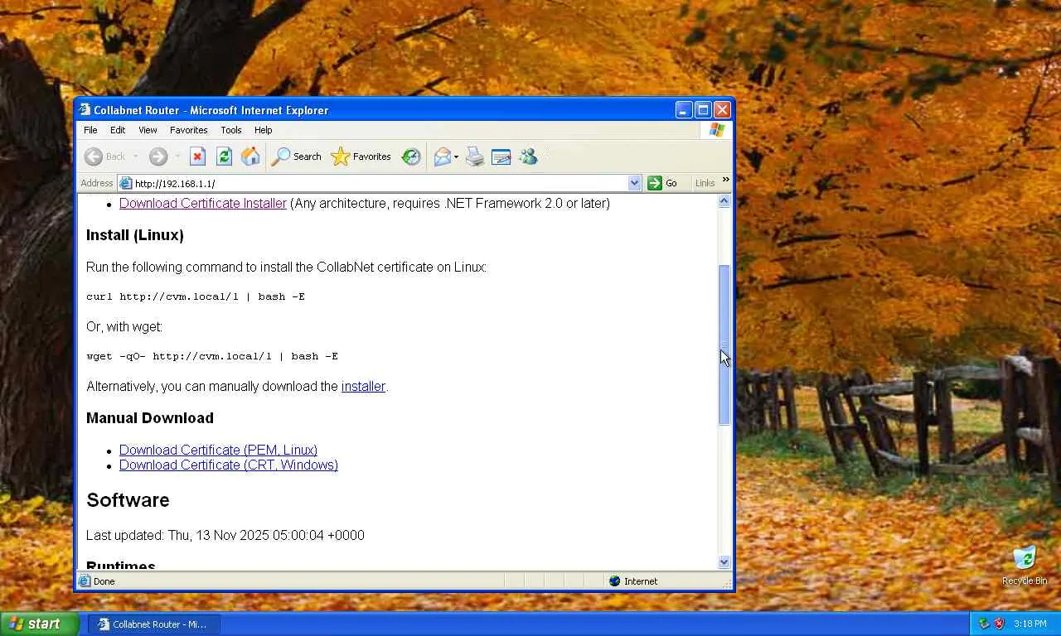Image resolution: width=1061 pixels, height=636 pixels.
Task: Follow the 'installer' link for manual download
Action: [363, 387]
